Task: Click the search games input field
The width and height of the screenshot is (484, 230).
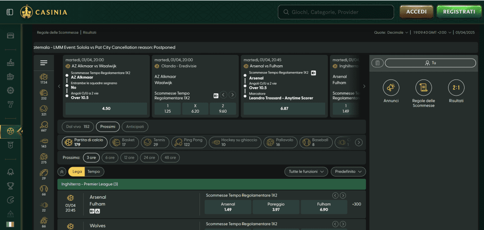Action: click(x=336, y=12)
